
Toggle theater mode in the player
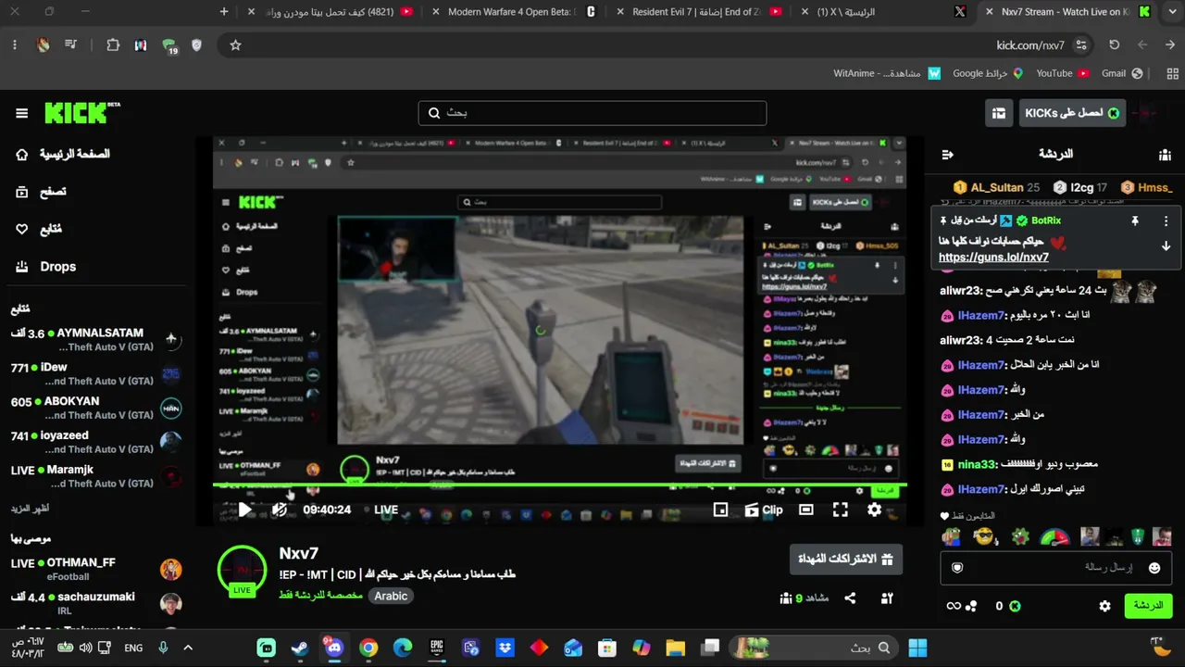pos(805,510)
